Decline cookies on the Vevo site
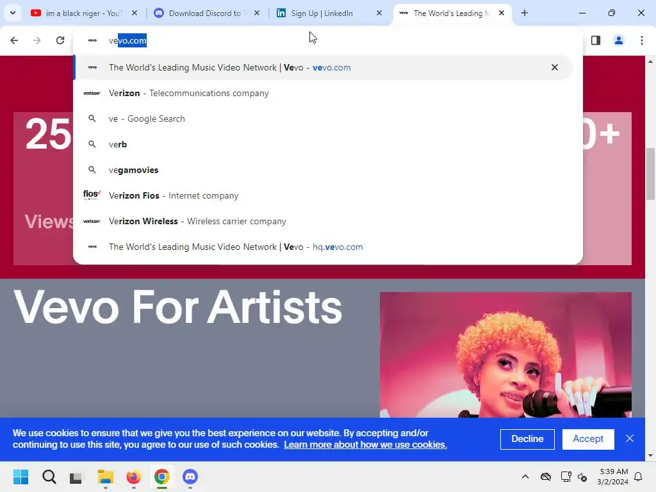 tap(527, 439)
